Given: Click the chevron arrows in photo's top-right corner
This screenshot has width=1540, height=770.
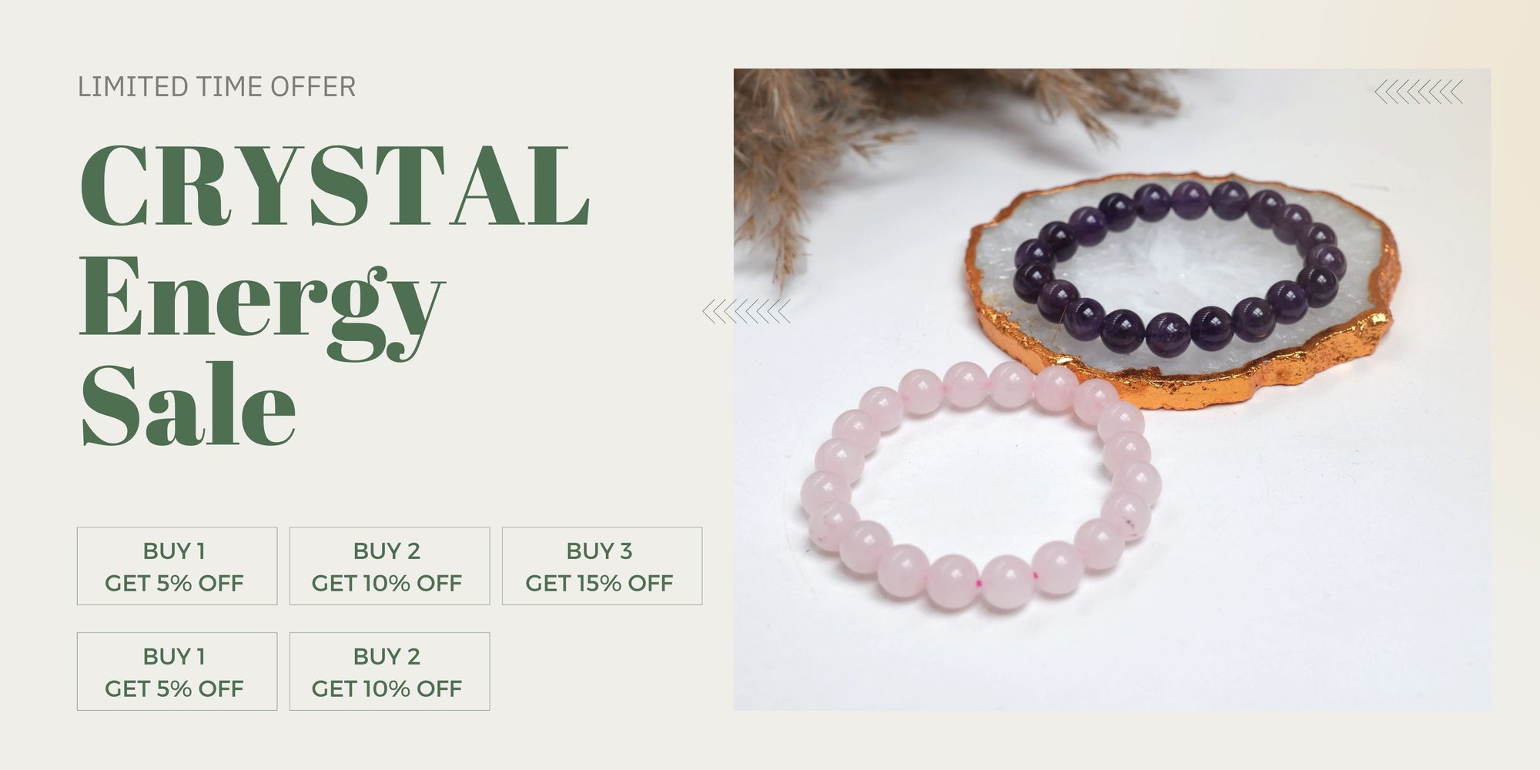Looking at the screenshot, I should tap(1418, 92).
